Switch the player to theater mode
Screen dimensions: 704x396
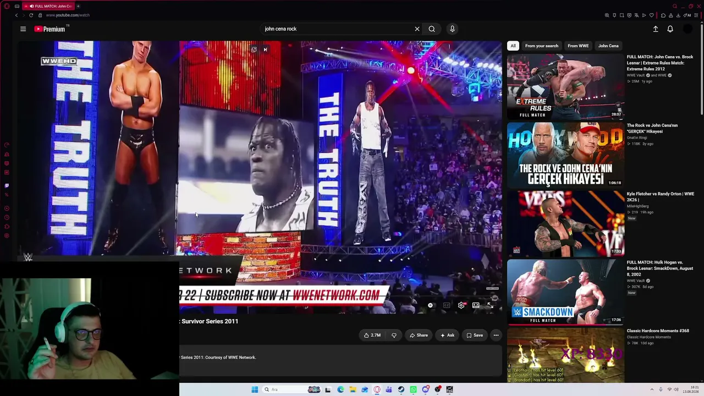click(x=476, y=305)
